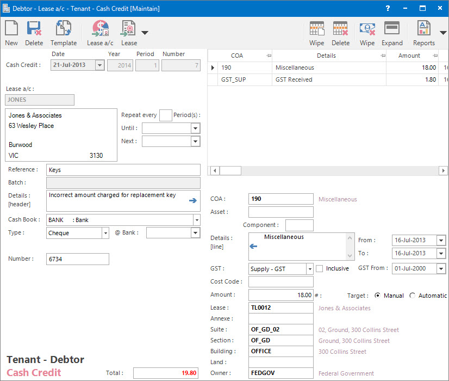Click the Wipe icon showing a banknote

(x=367, y=33)
